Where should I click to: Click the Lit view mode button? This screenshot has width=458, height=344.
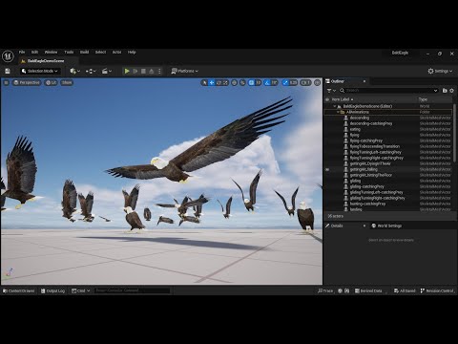pyautogui.click(x=51, y=82)
